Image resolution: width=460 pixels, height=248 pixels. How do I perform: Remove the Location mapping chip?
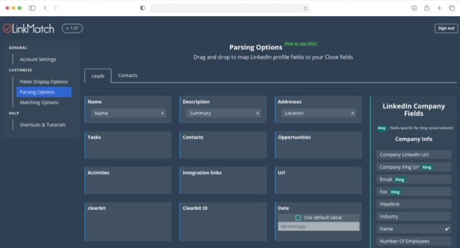tap(352, 113)
